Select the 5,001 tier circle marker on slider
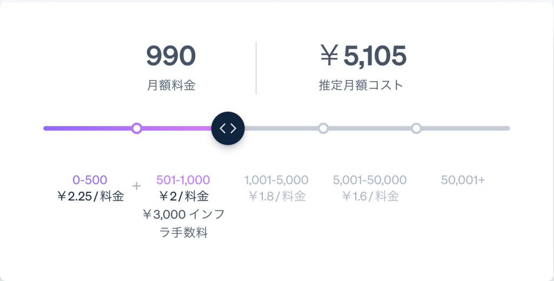 coord(324,128)
